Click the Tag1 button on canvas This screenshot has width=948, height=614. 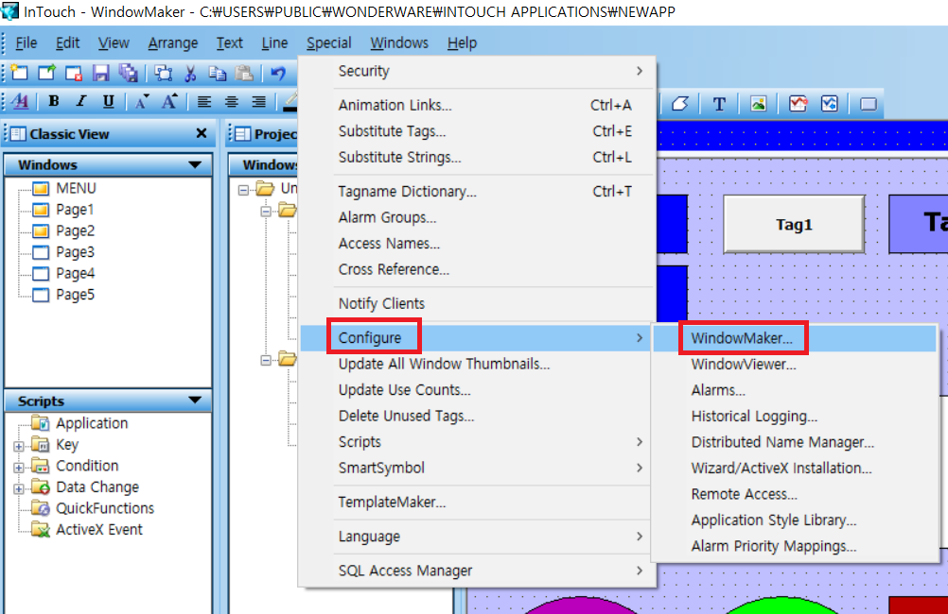[794, 224]
